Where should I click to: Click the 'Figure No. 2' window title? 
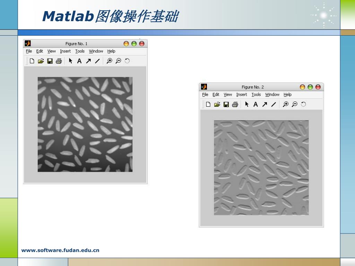coord(253,87)
